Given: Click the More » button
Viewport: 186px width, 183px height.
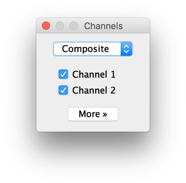Looking at the screenshot, I should coord(93,114).
